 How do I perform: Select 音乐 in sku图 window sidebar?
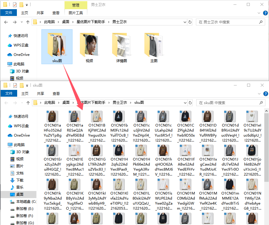(x=17, y=187)
